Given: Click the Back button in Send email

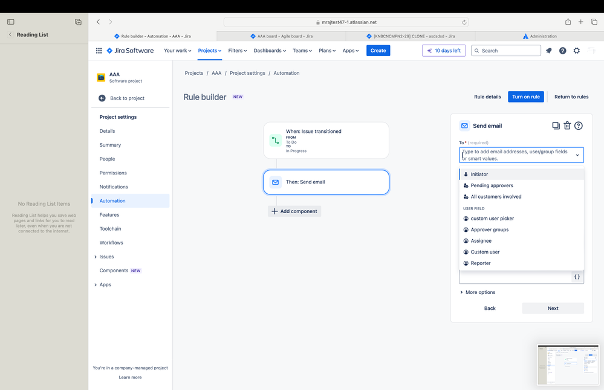Looking at the screenshot, I should click(x=490, y=308).
